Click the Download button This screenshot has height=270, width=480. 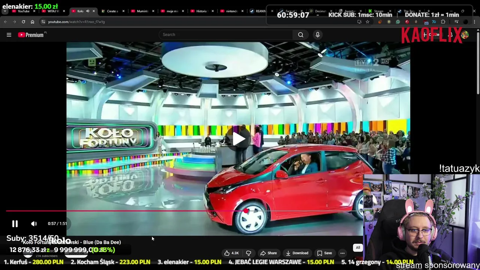click(x=297, y=253)
